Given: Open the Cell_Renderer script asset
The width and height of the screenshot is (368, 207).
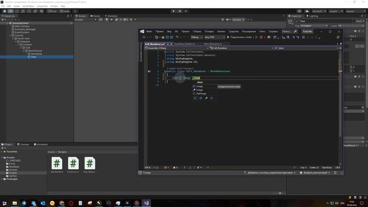Looking at the screenshot, I should (57, 164).
